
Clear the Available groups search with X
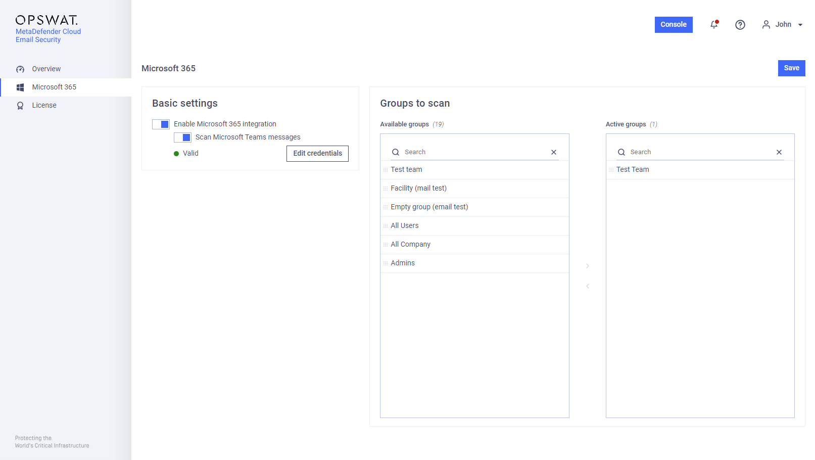point(554,152)
